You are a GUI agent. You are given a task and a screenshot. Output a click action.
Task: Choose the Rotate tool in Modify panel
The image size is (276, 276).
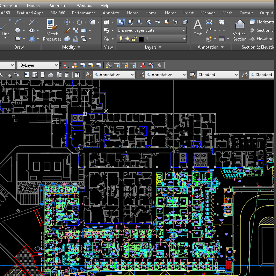click(x=80, y=22)
